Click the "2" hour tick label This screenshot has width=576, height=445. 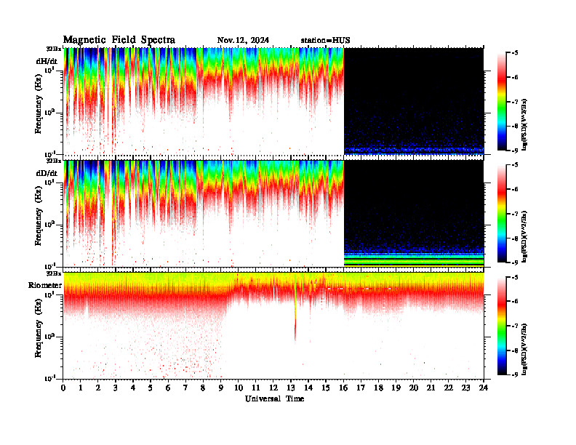point(97,388)
